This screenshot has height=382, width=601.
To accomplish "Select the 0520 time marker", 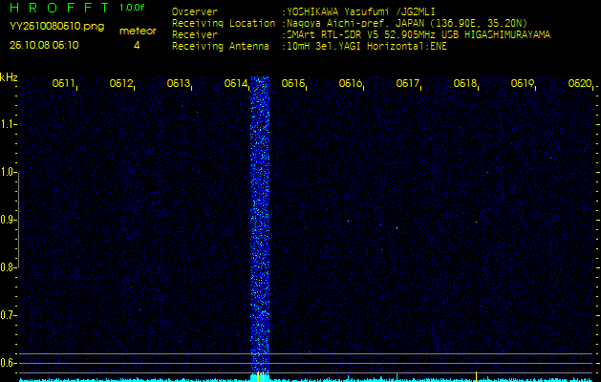I will click(x=579, y=84).
